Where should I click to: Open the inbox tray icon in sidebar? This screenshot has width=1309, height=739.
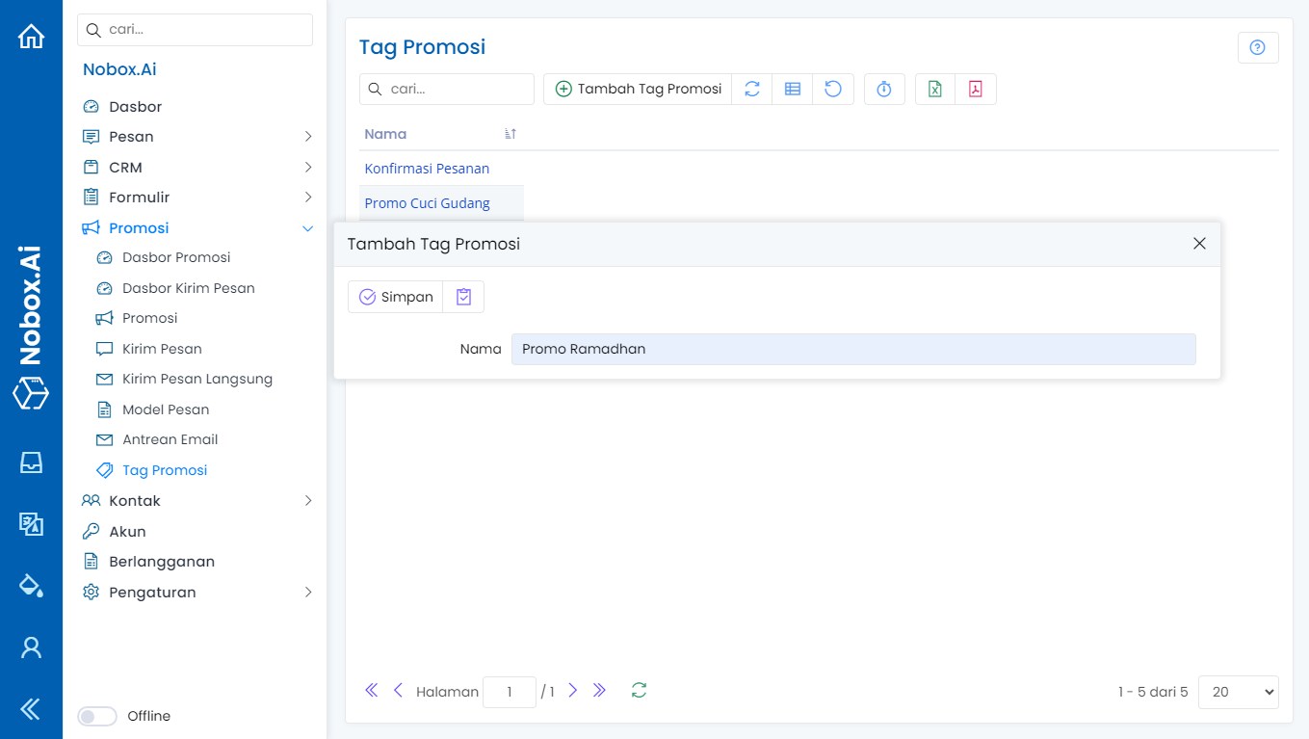(x=31, y=462)
